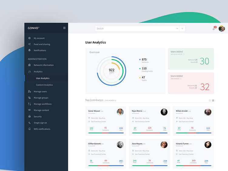This screenshot has width=228, height=171.
Task: Click the Analytics pie chart icon
Action: pyautogui.click(x=29, y=72)
